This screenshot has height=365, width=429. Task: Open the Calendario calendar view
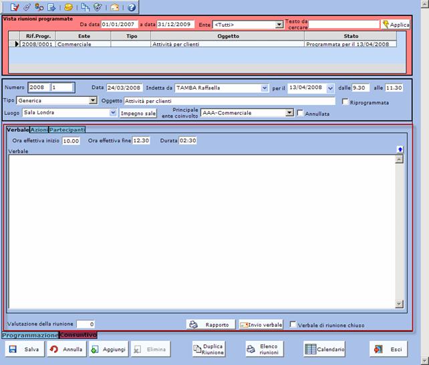click(325, 349)
